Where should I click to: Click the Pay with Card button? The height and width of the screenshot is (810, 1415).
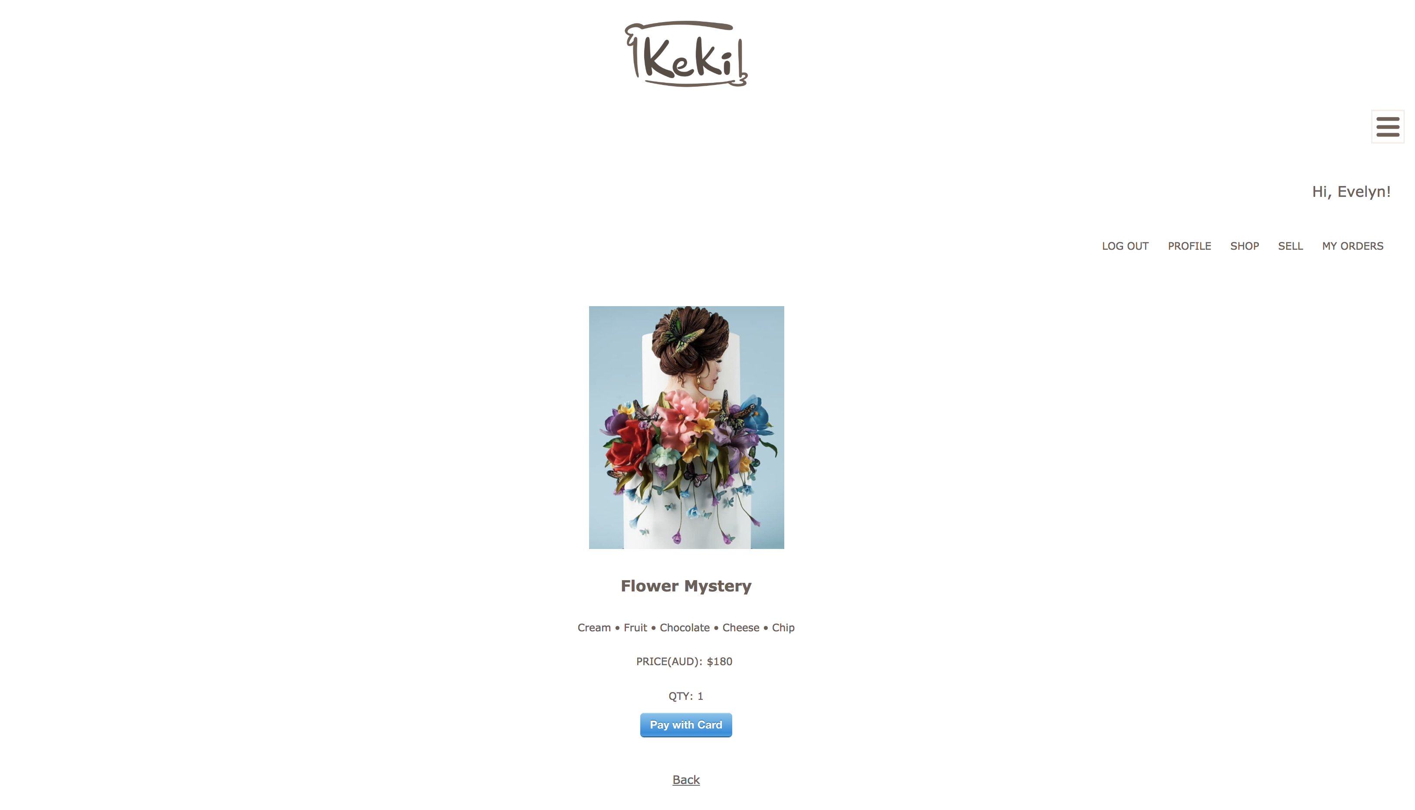[x=686, y=725]
